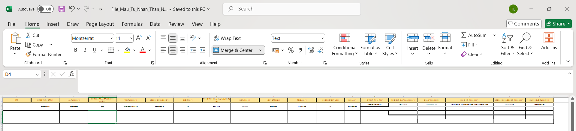This screenshot has height=131, width=576.
Task: Click the Increase Font Size icon
Action: [x=139, y=38]
